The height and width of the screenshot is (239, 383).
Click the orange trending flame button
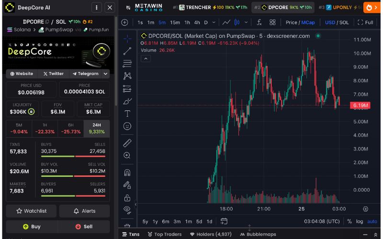pyautogui.click(x=372, y=8)
